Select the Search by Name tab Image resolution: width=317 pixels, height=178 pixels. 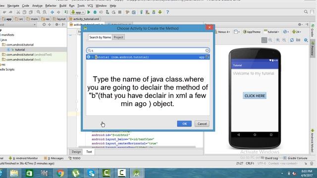pos(100,38)
